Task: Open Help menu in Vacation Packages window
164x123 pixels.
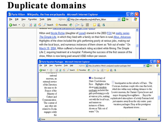Action: tap(72, 66)
